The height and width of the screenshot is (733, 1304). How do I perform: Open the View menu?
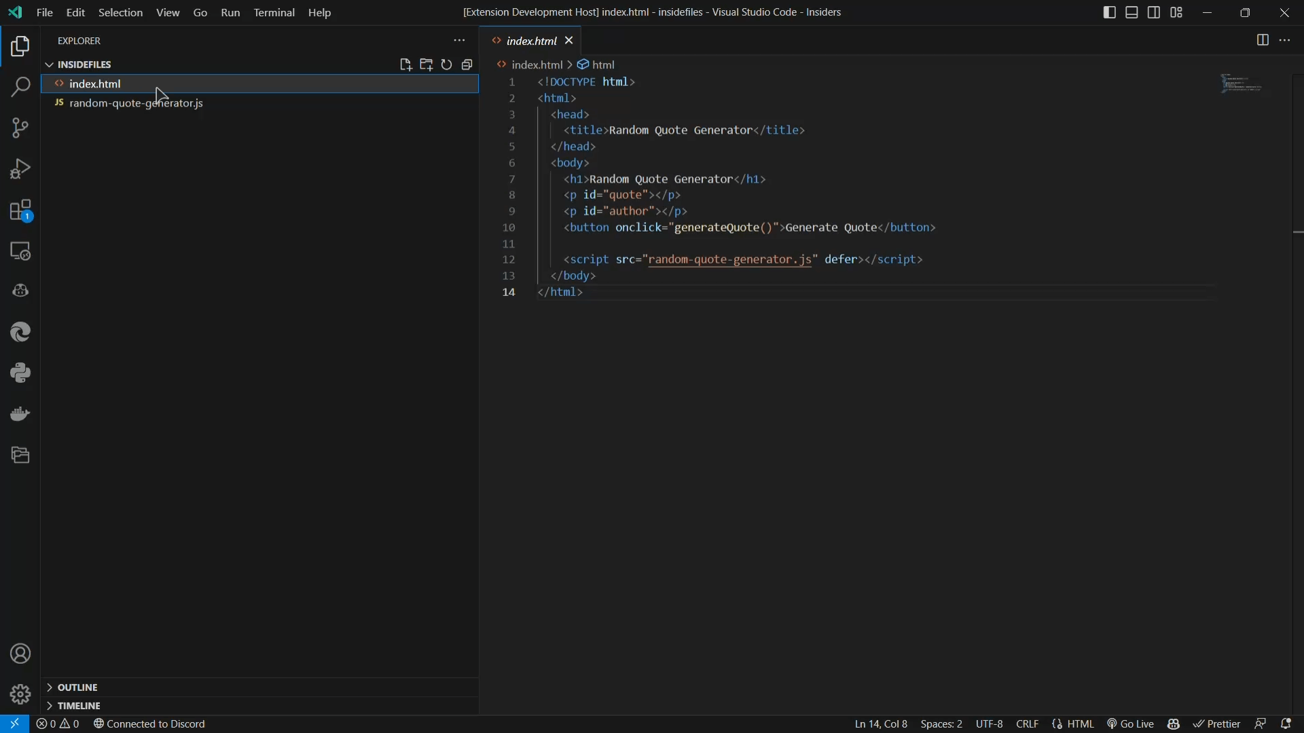168,13
